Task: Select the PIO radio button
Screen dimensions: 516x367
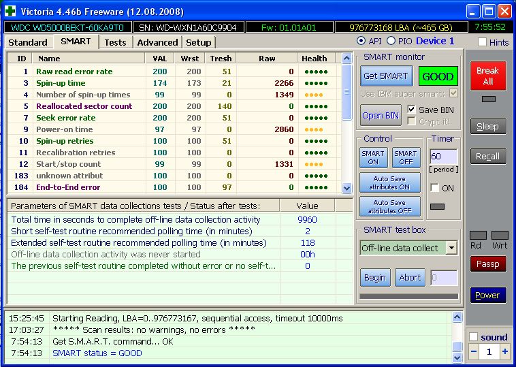Action: pyautogui.click(x=391, y=42)
